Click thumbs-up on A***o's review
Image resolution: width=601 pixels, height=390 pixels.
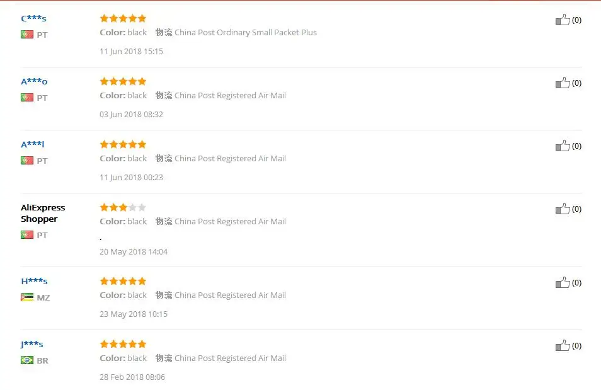point(563,83)
